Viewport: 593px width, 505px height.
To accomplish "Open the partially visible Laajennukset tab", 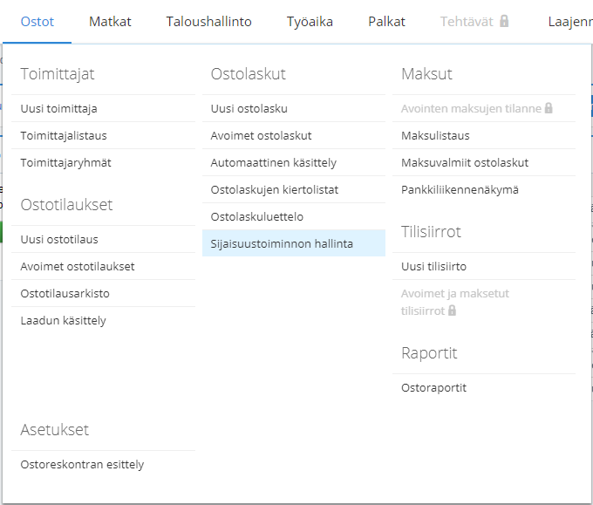I will click(x=570, y=22).
